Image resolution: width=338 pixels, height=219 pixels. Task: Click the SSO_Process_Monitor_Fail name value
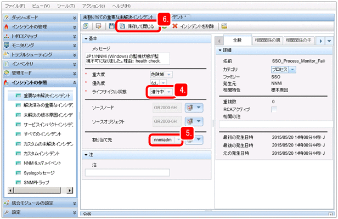[298, 61]
